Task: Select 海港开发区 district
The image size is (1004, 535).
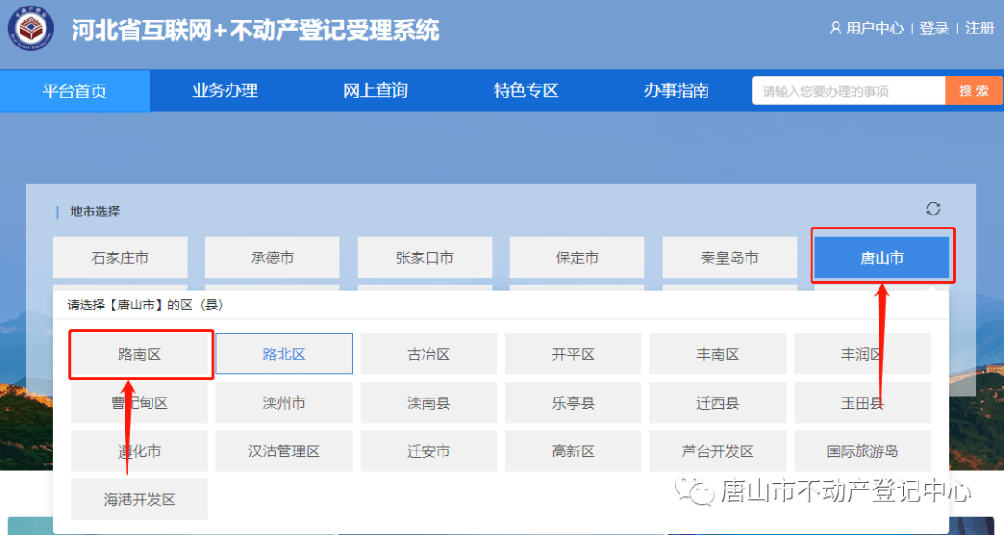Action: pyautogui.click(x=139, y=499)
